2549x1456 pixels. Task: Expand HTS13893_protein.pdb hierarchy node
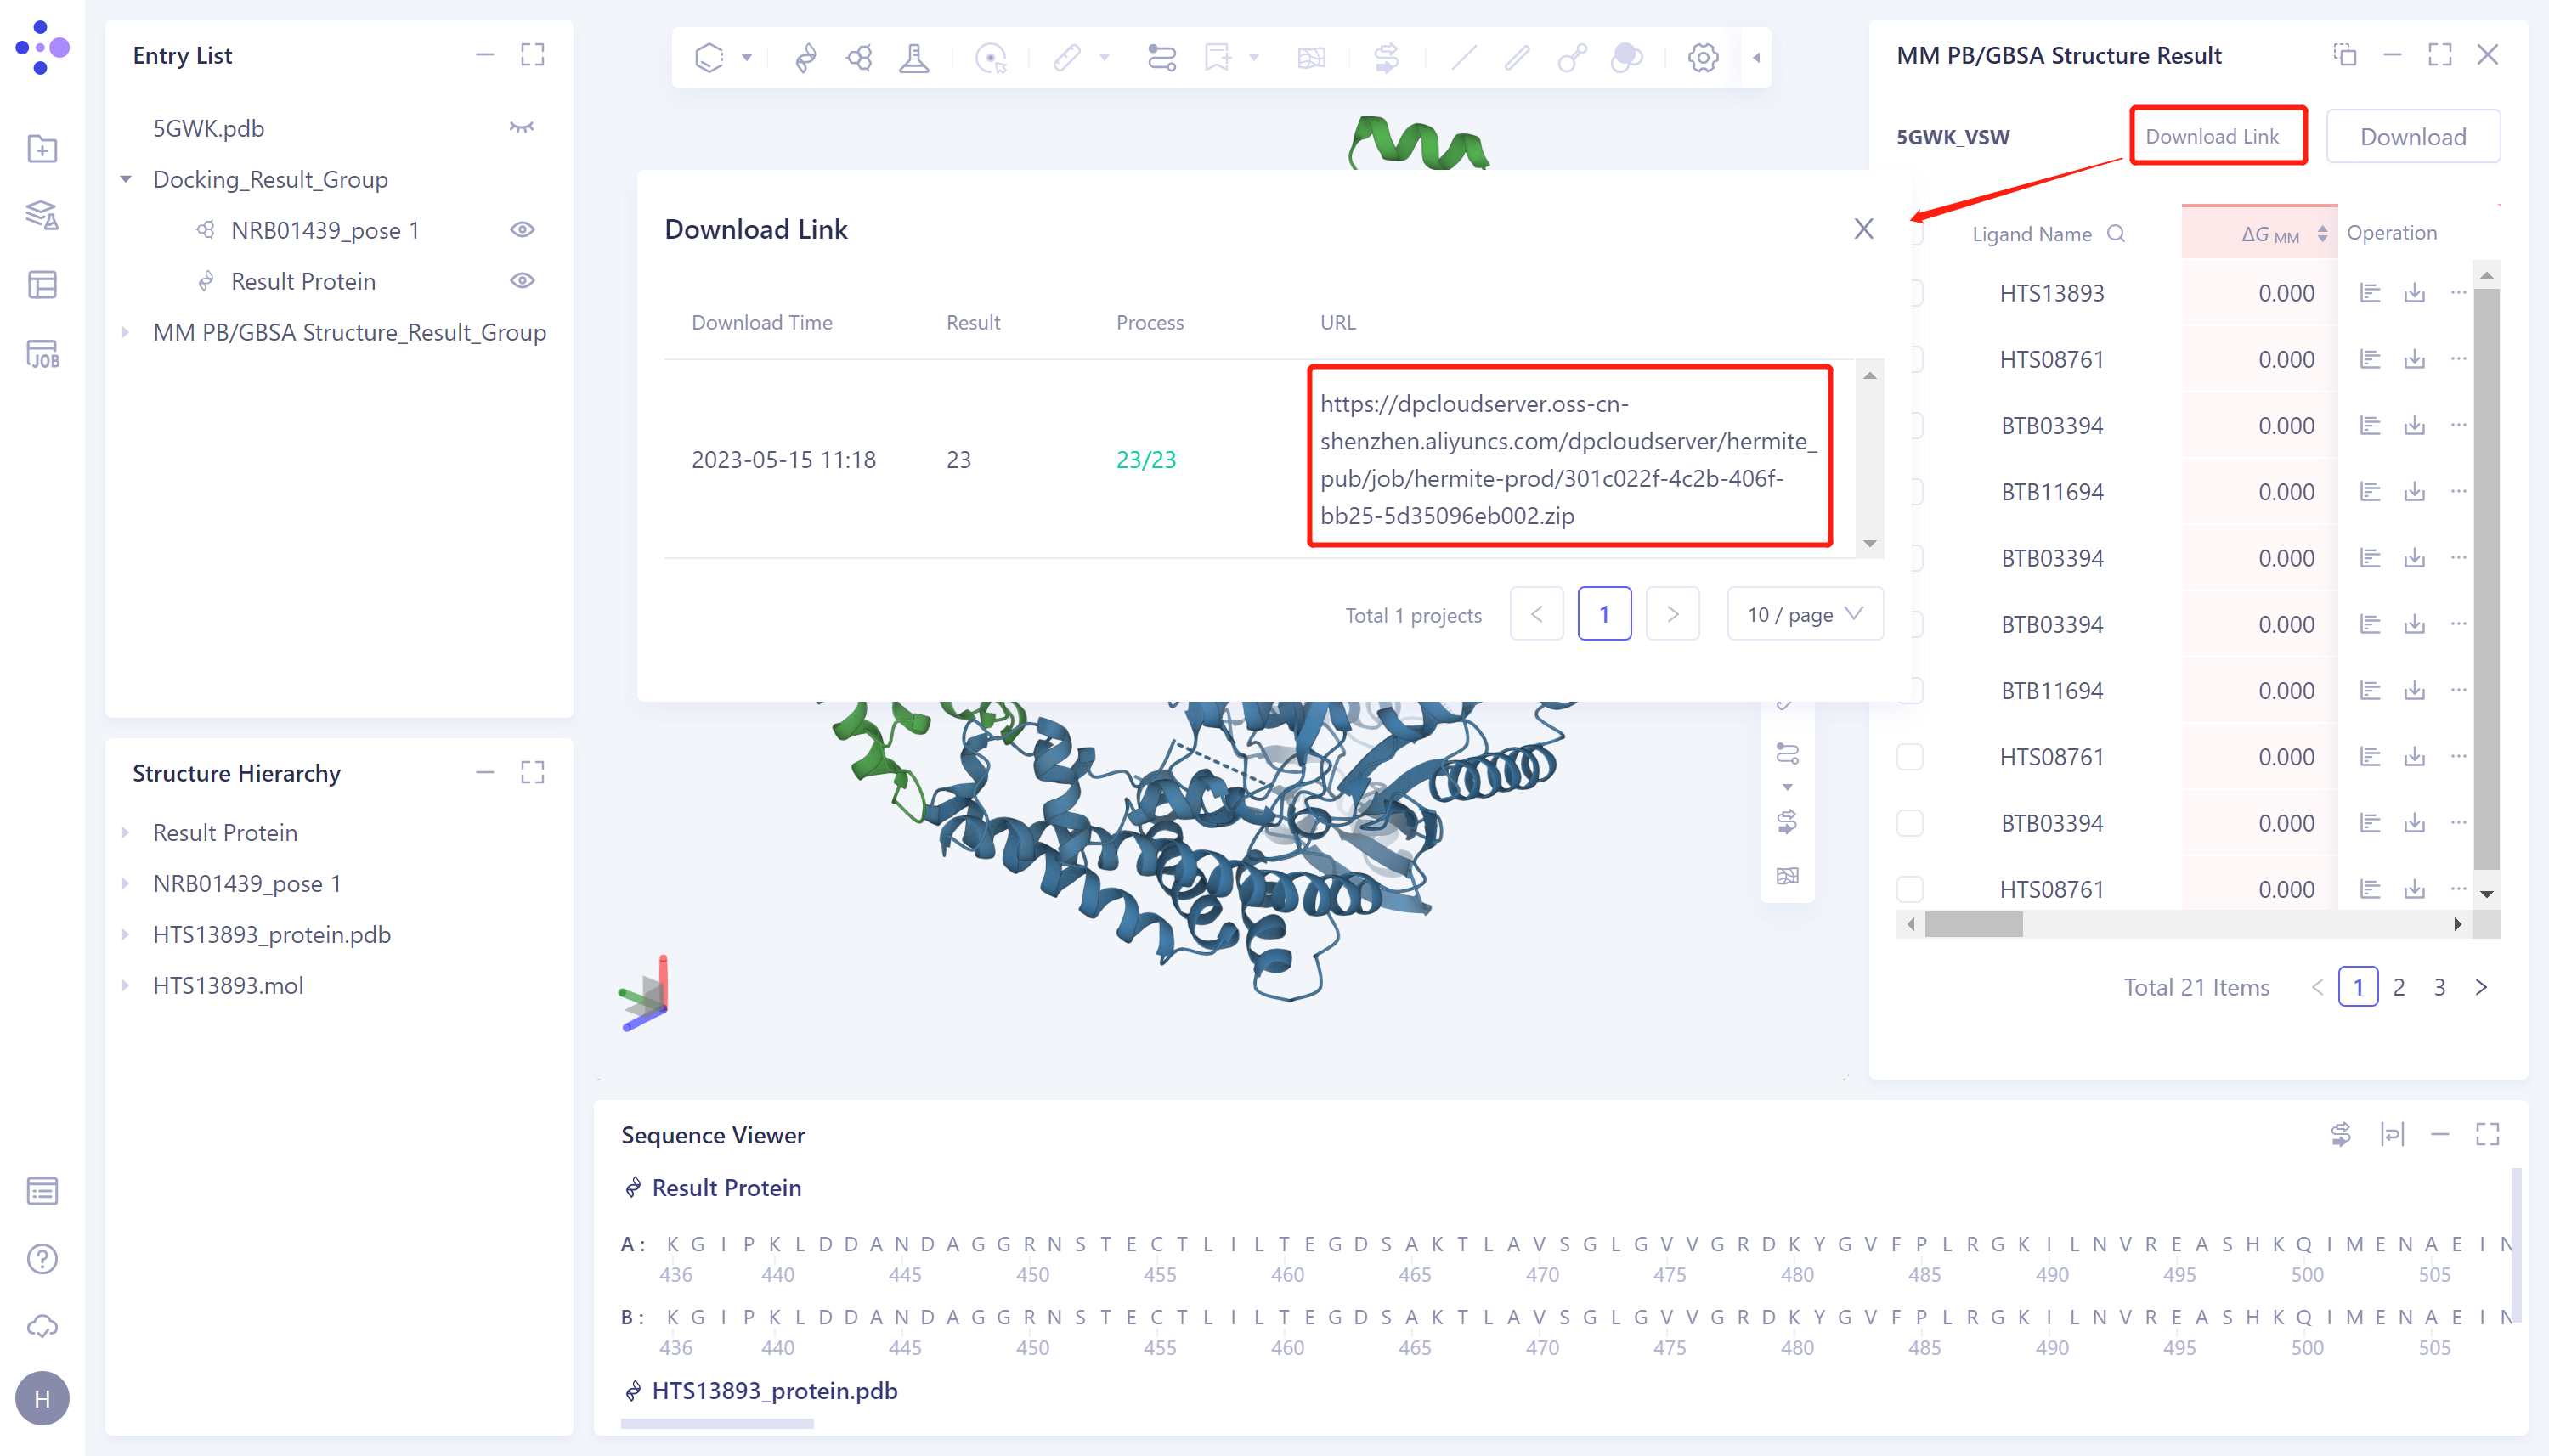pos(126,935)
